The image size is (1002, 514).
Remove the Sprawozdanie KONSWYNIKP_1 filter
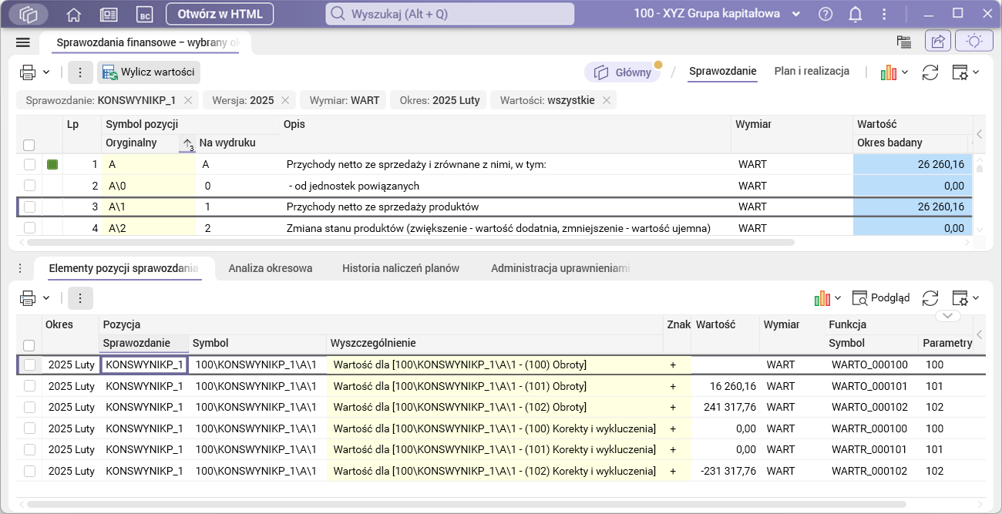[x=187, y=100]
